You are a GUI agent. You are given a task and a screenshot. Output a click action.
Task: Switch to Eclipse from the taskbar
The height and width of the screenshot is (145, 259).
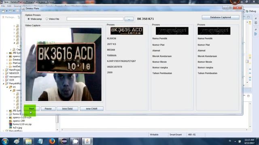coord(64,141)
